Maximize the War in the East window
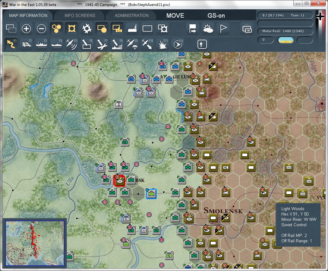Screen dimensions: 328x271 307,3
